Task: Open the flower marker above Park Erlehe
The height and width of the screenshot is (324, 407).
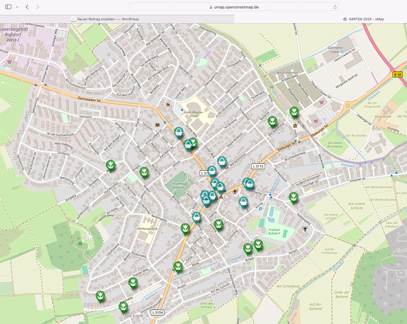Action: [123, 307]
